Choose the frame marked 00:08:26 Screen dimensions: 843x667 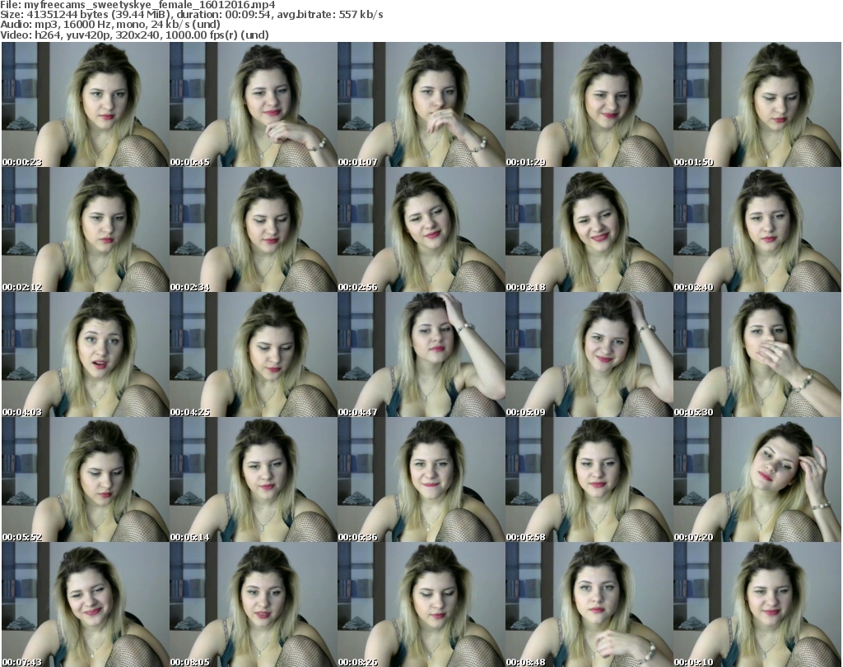pyautogui.click(x=421, y=604)
